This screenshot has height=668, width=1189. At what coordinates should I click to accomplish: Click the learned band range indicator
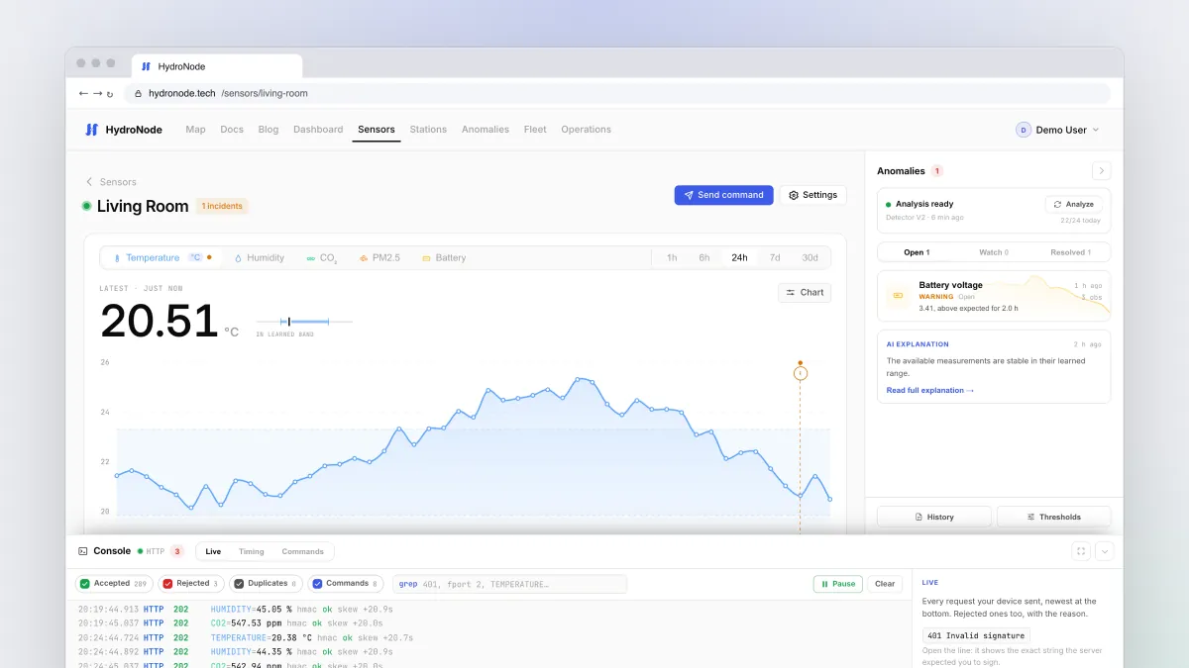(x=304, y=322)
